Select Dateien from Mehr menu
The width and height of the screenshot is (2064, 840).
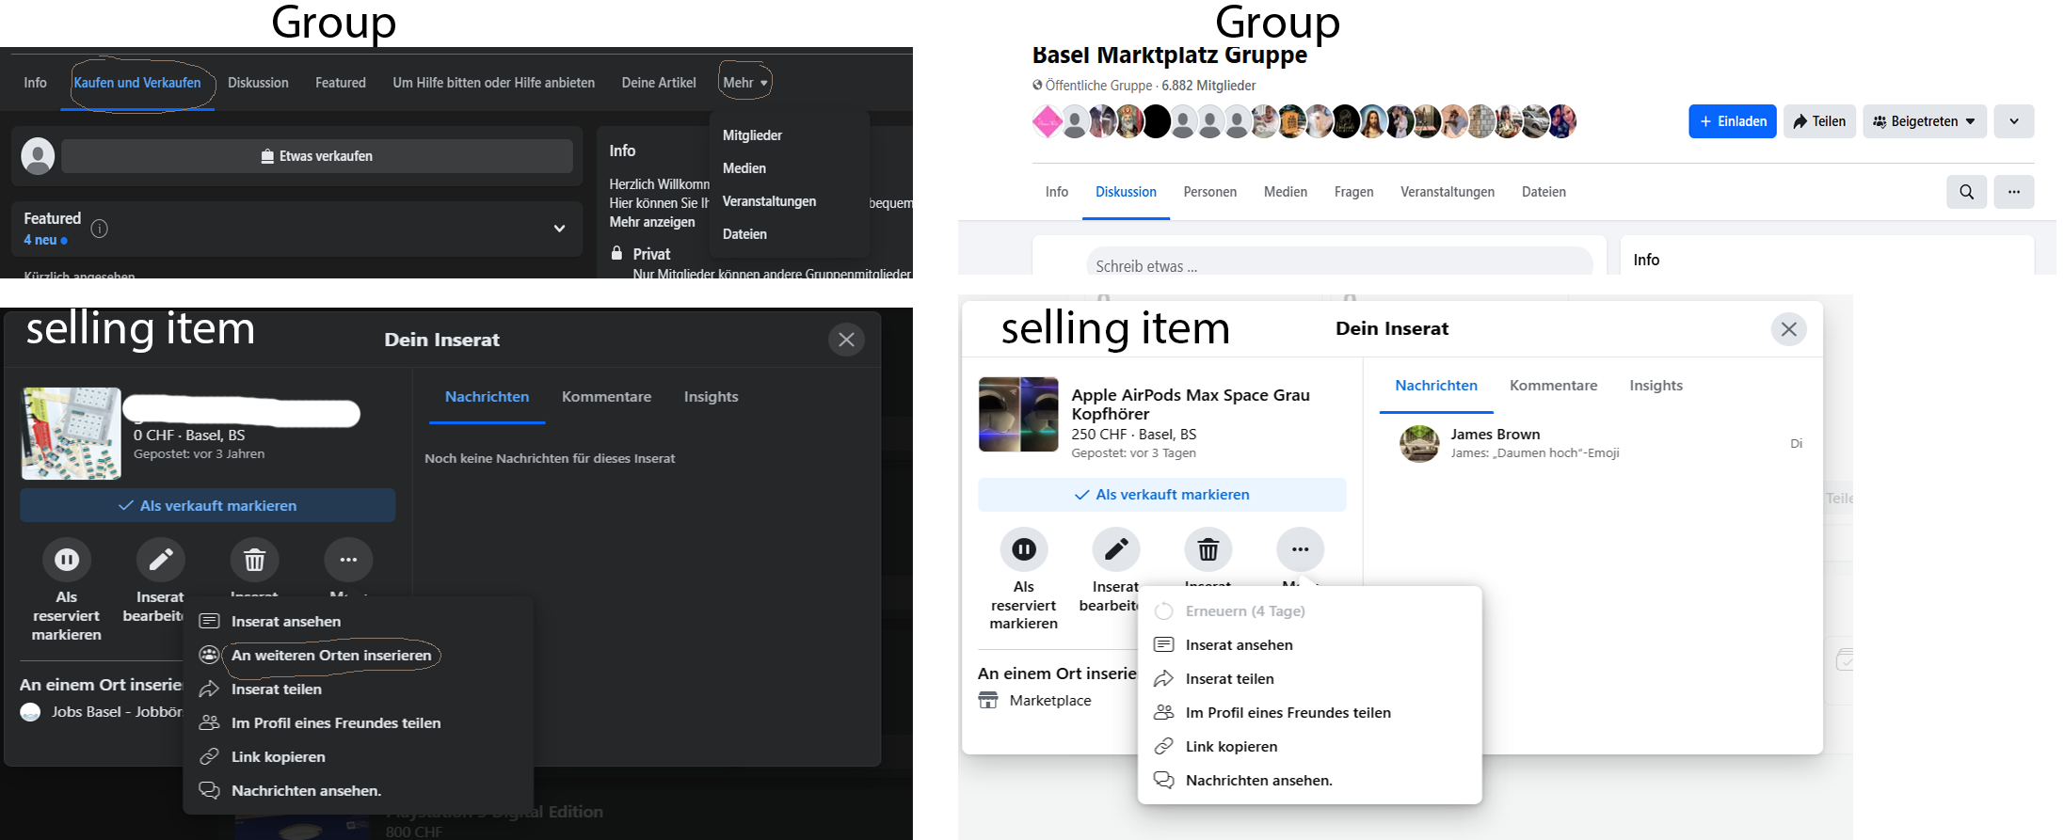tap(744, 234)
